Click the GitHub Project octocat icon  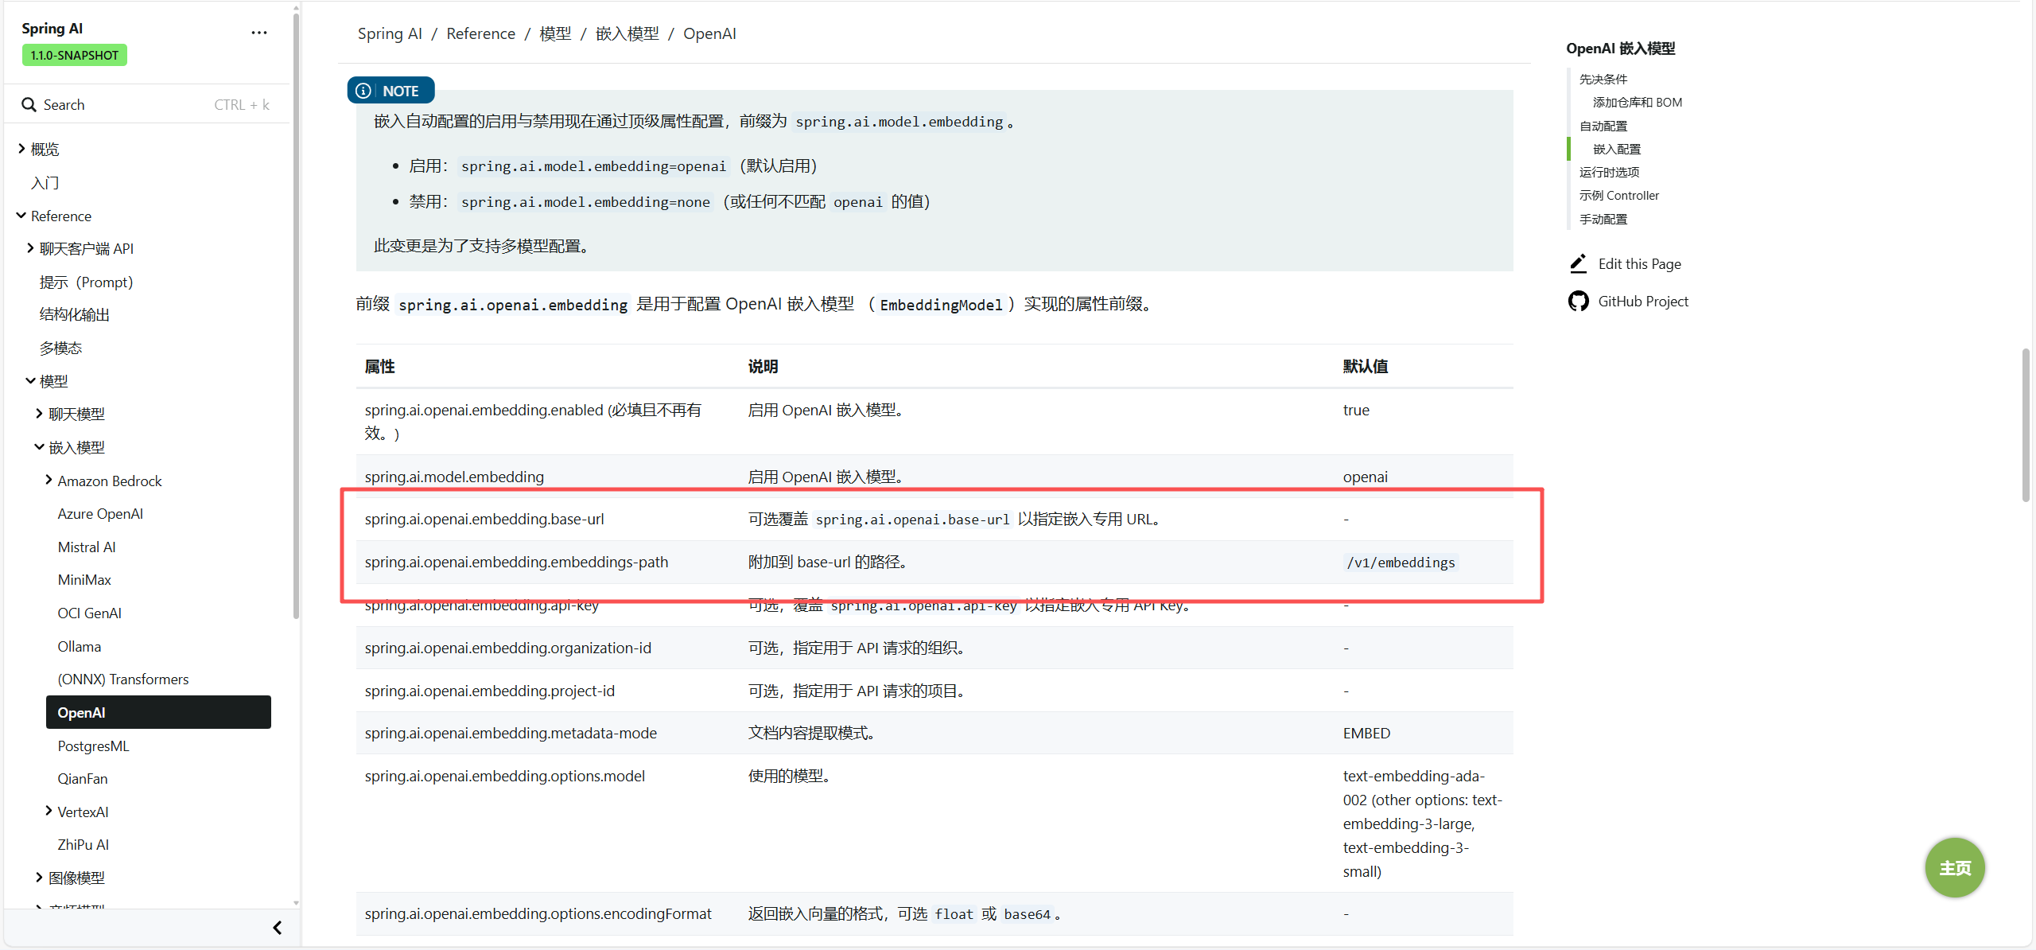1578,302
